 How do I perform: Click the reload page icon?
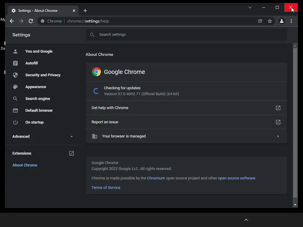click(31, 21)
